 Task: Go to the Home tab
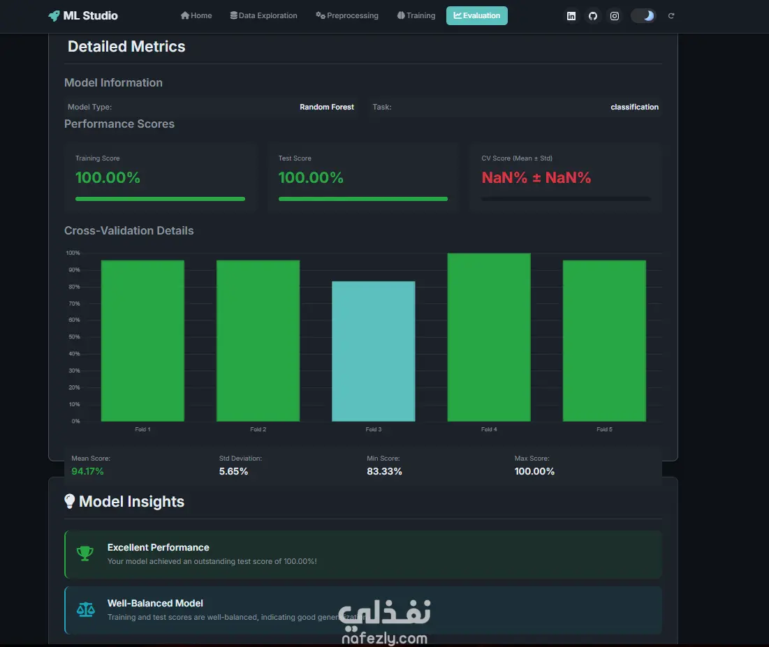(x=196, y=15)
